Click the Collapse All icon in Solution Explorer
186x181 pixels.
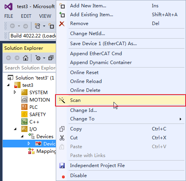click(x=51, y=58)
